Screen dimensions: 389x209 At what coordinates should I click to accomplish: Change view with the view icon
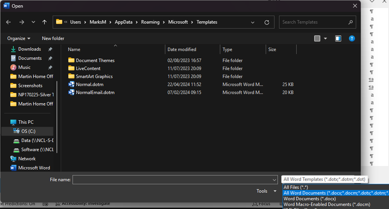317,38
